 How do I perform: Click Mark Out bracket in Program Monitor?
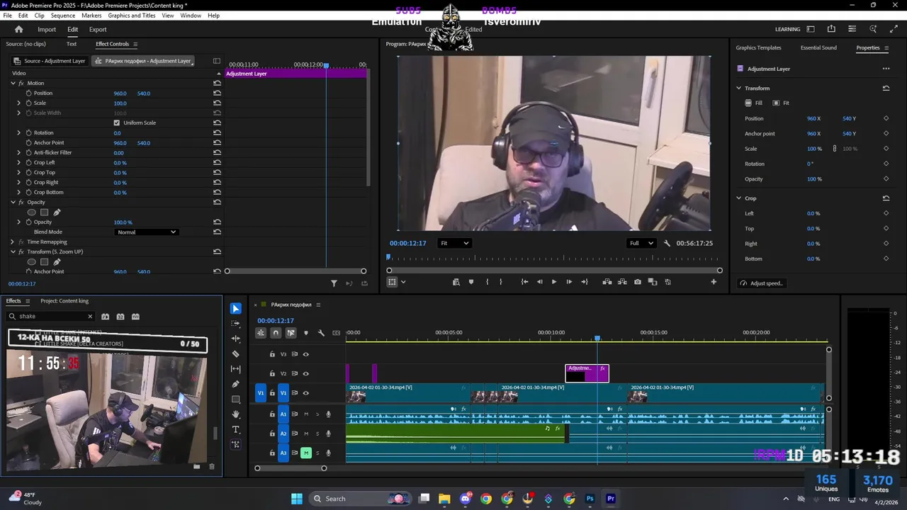[x=501, y=282]
